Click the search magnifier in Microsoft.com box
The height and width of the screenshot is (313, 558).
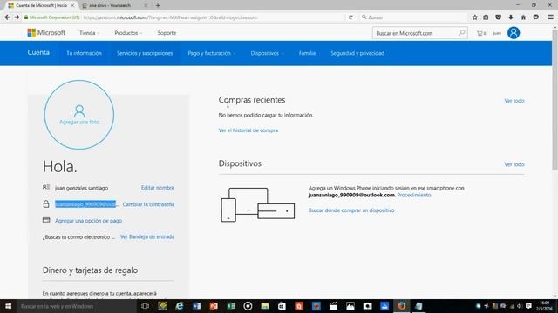(x=461, y=33)
